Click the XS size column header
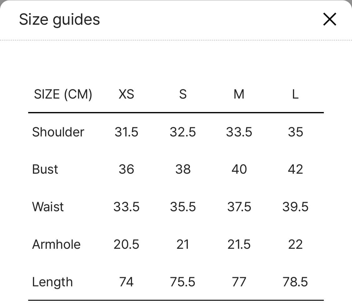This screenshot has height=307, width=352. [126, 94]
